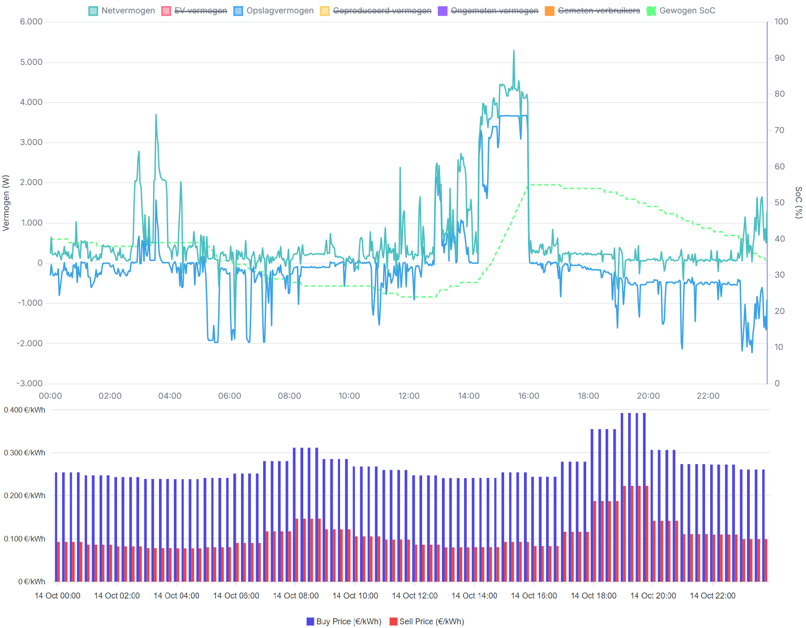Enable Geproduceerd vermogen series
Screen dimensions: 806x628
pos(376,11)
